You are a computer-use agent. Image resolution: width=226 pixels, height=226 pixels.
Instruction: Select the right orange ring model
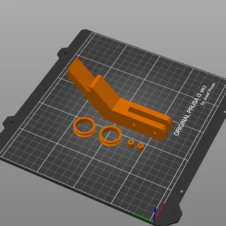coord(110,136)
